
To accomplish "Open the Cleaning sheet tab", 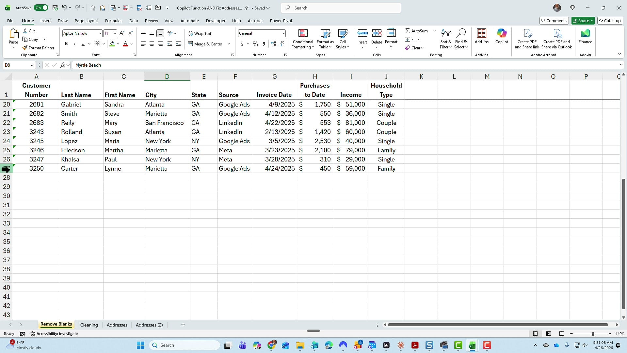I will (x=89, y=325).
